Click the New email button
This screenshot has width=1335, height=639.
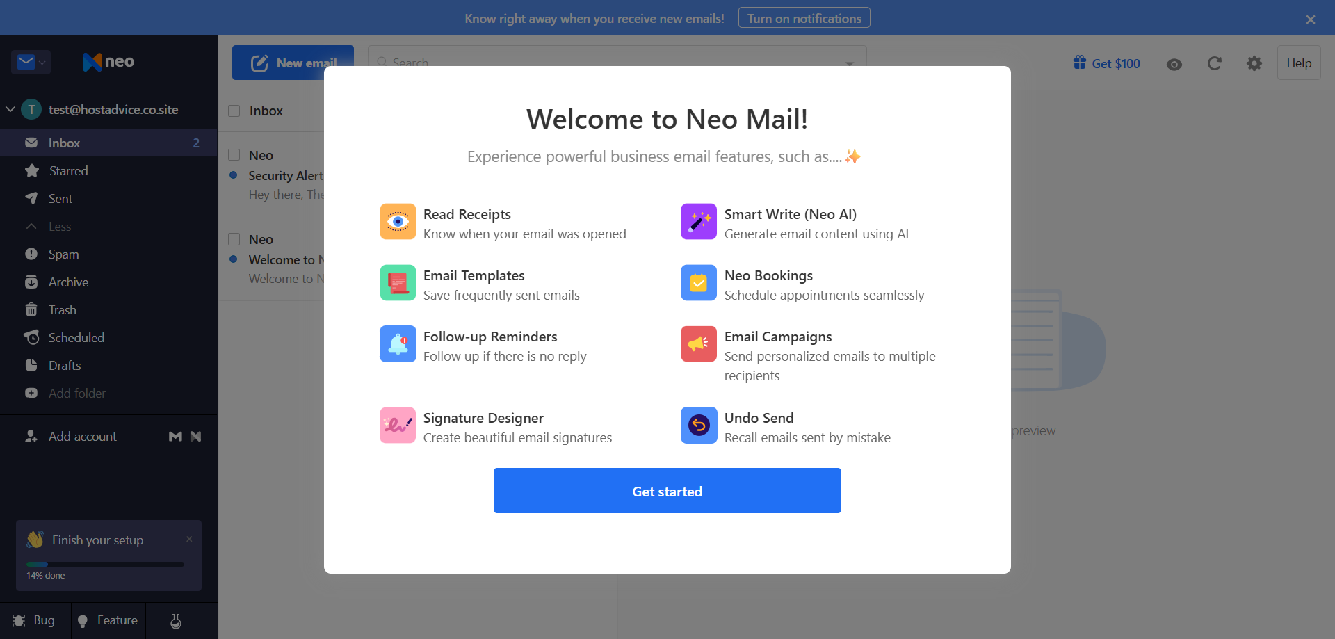coord(293,63)
